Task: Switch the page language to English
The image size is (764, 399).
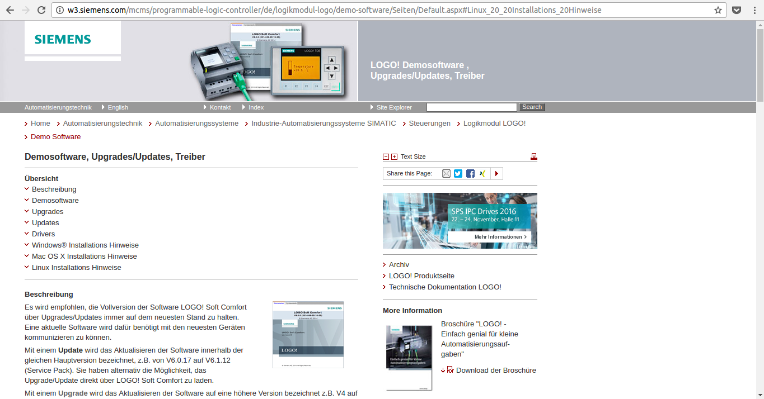Action: 117,107
